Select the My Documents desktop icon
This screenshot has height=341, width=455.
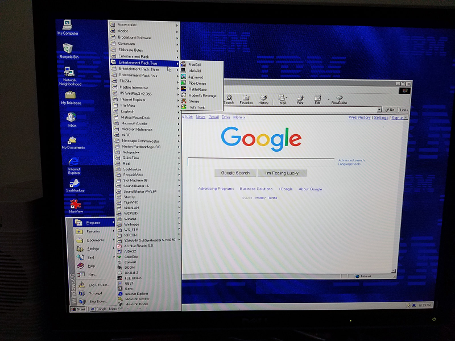click(73, 143)
